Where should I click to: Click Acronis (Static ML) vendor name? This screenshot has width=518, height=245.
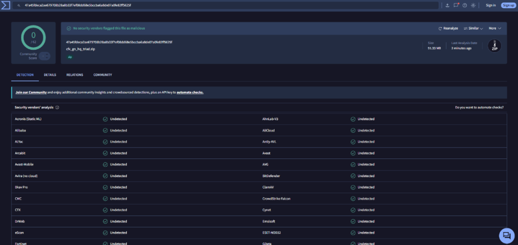(28, 119)
